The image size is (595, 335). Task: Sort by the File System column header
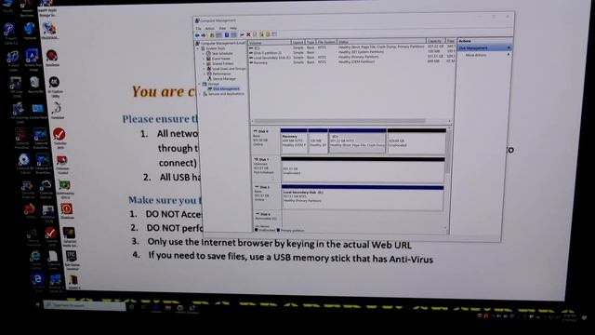point(326,42)
